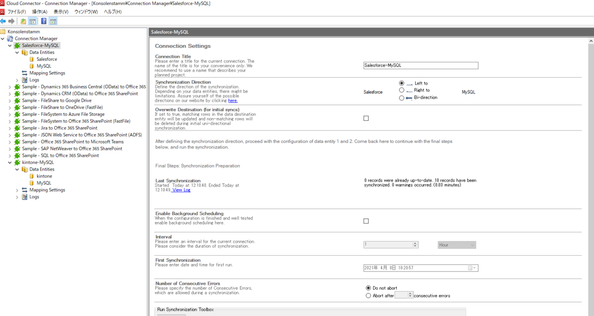Click Data Entities icon under Salesforce-MySQL
Screen dimensions: 594x316
coord(25,52)
